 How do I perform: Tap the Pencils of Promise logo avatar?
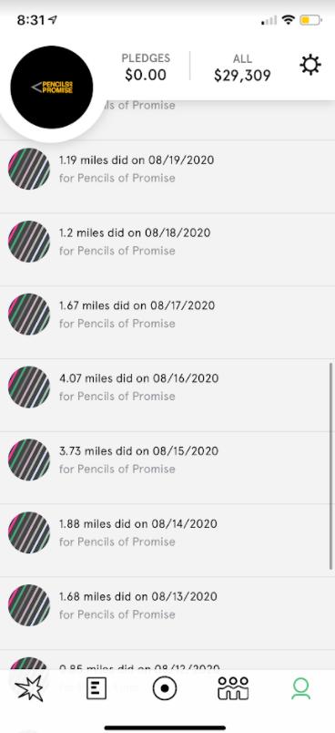point(52,87)
